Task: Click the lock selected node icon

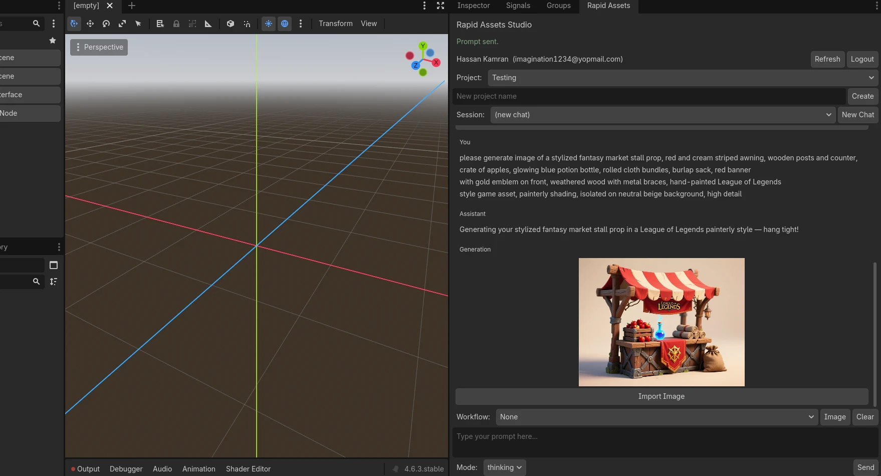Action: coord(176,24)
